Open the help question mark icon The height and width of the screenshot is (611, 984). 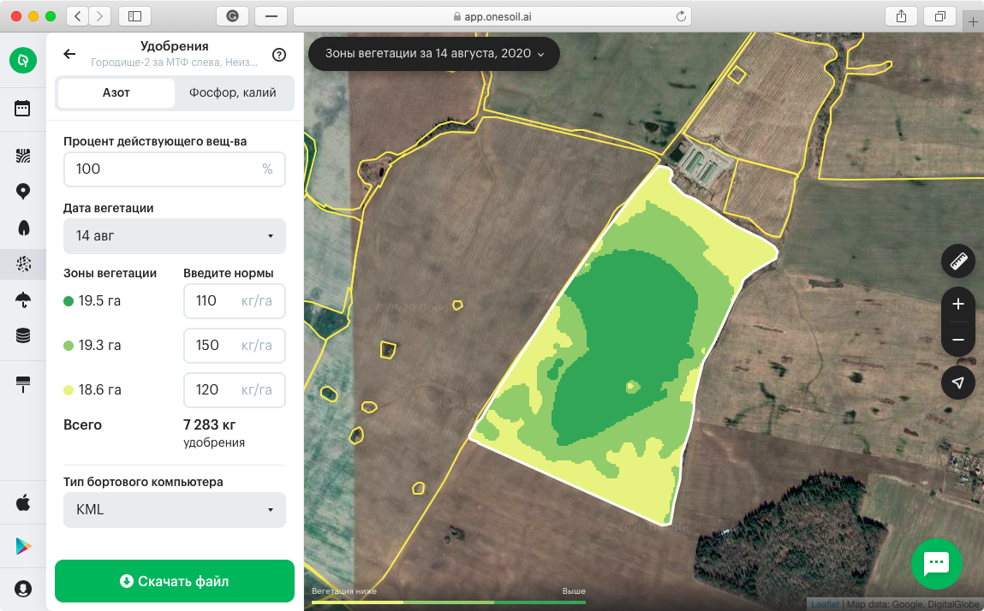(x=279, y=55)
